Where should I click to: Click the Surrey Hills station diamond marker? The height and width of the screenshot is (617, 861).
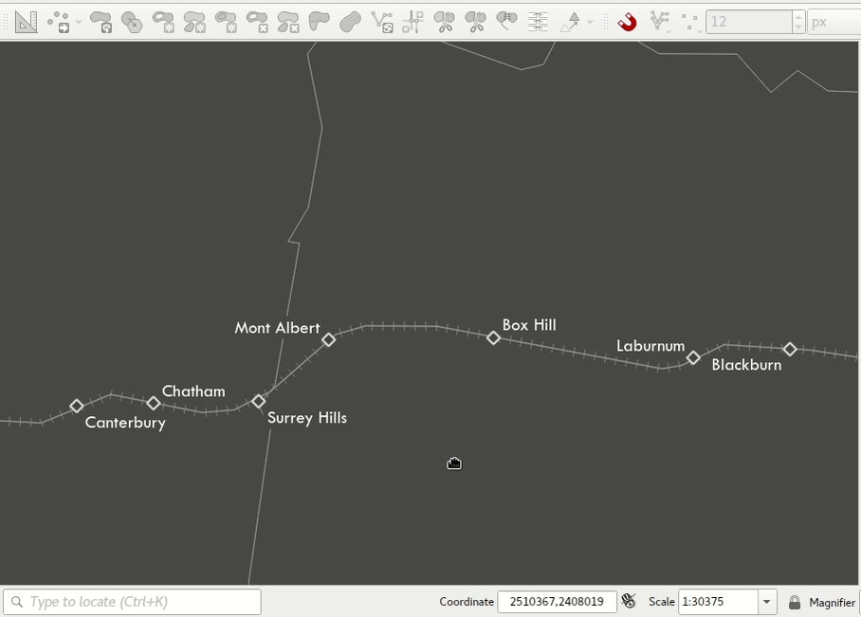pyautogui.click(x=258, y=402)
